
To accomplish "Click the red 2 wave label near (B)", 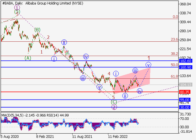I will [48, 37].
